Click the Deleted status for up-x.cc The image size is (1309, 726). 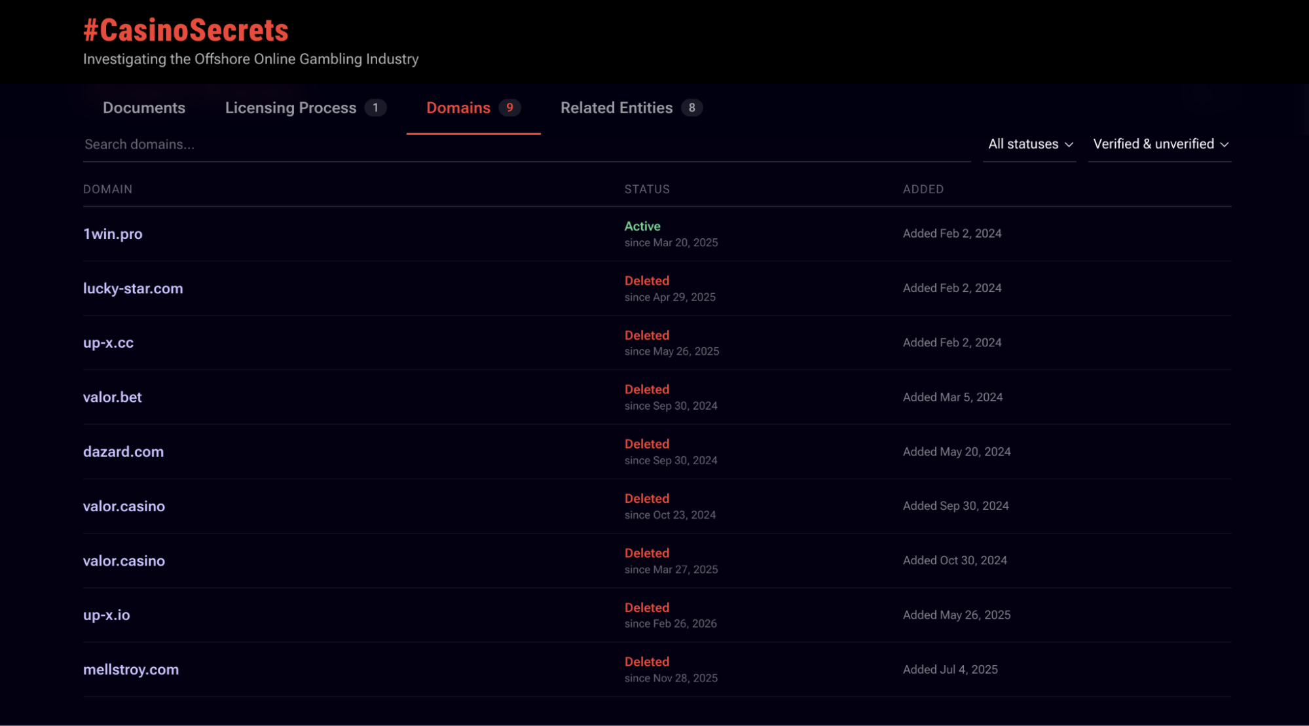point(647,335)
